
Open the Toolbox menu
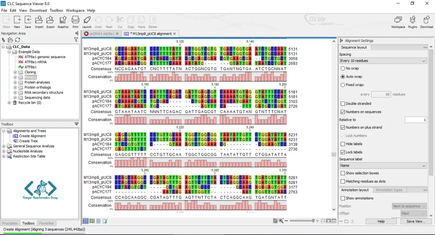click(56, 10)
